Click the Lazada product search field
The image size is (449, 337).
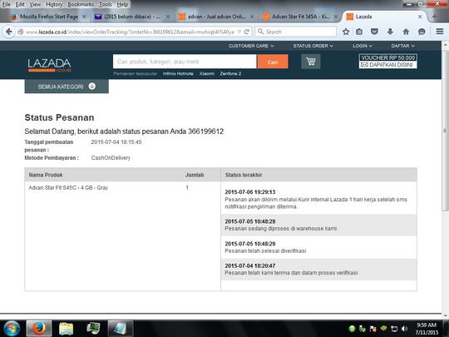point(185,62)
